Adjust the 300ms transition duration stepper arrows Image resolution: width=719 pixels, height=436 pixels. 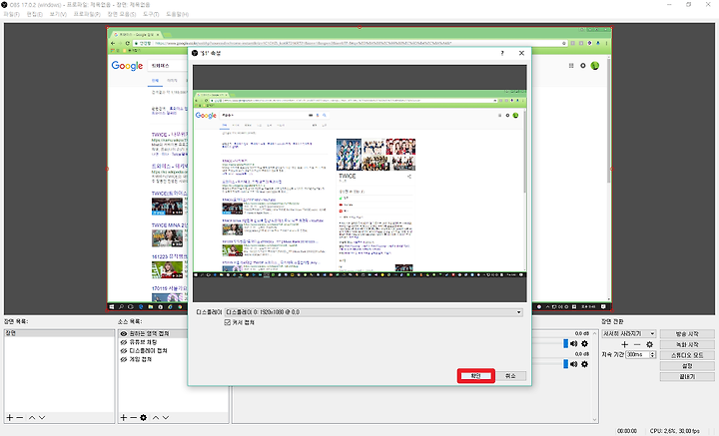[652, 354]
